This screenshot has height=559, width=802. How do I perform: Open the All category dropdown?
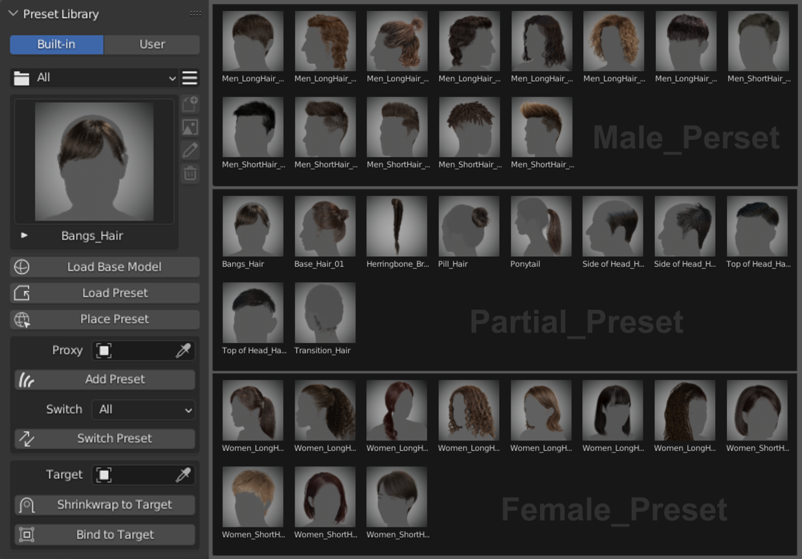[x=97, y=78]
